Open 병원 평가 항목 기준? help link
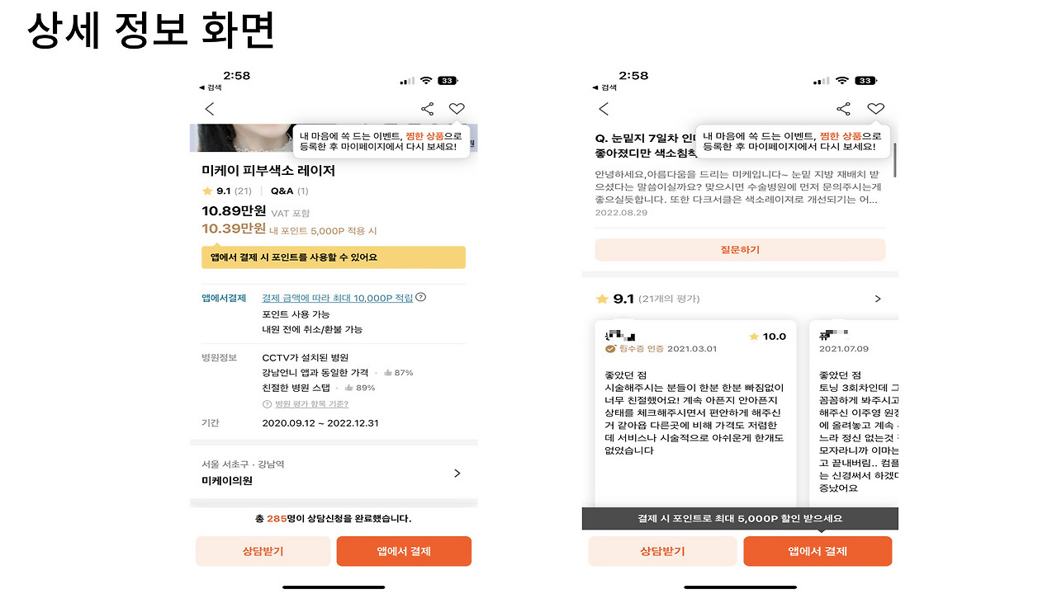This screenshot has width=1057, height=594. coord(306,404)
